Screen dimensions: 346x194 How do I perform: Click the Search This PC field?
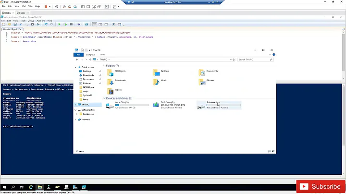[x=255, y=60]
